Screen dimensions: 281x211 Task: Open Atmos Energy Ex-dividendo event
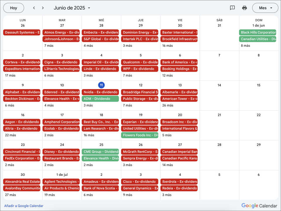coord(61,33)
